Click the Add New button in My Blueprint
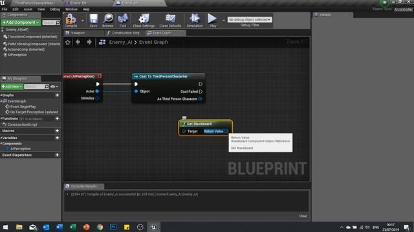Viewport: 414px width, 232px height. (x=12, y=86)
